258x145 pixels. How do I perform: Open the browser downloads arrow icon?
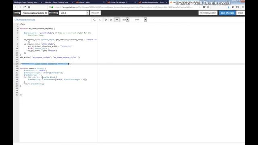pyautogui.click(x=229, y=7)
